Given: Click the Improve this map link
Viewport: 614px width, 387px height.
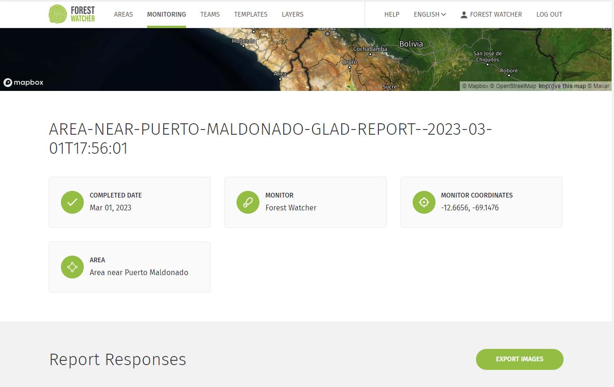Looking at the screenshot, I should (562, 86).
